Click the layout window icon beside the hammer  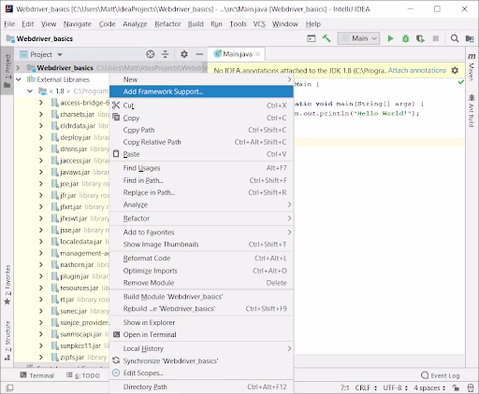(x=312, y=38)
